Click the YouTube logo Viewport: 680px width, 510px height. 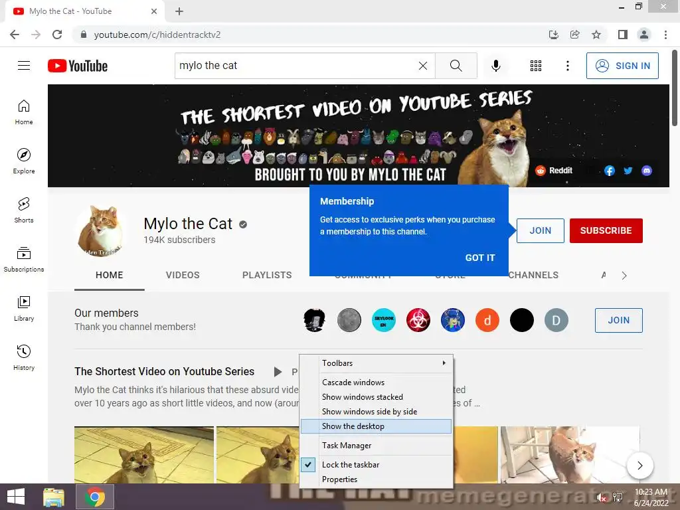coord(78,66)
